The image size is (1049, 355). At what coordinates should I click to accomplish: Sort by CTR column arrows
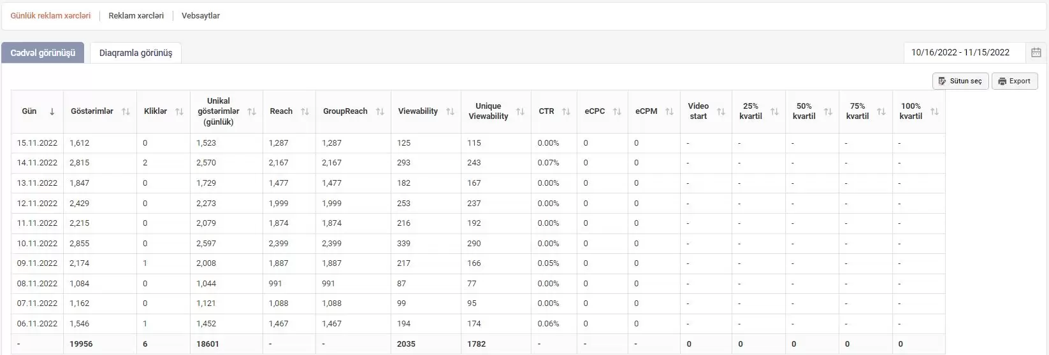pyautogui.click(x=566, y=111)
